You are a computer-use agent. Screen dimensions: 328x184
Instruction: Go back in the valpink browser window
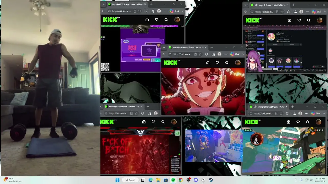click(246, 12)
